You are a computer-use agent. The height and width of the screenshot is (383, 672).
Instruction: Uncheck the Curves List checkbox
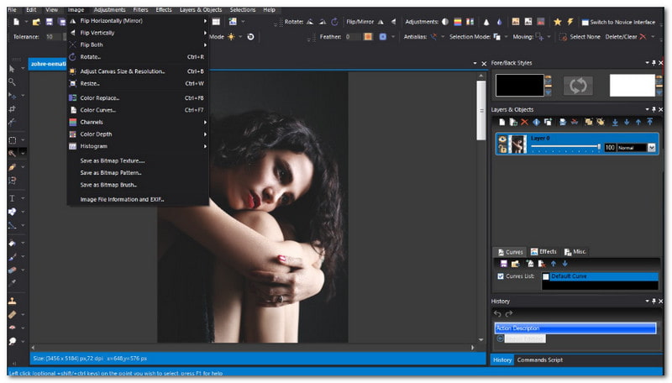tap(501, 275)
